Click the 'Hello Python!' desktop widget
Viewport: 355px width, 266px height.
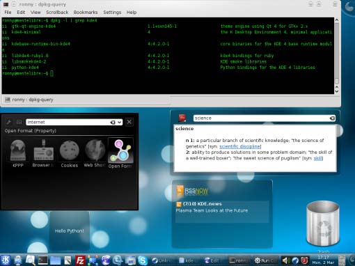pos(69,230)
